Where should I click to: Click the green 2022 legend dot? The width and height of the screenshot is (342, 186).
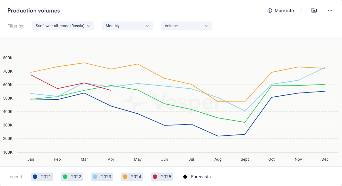click(65, 177)
